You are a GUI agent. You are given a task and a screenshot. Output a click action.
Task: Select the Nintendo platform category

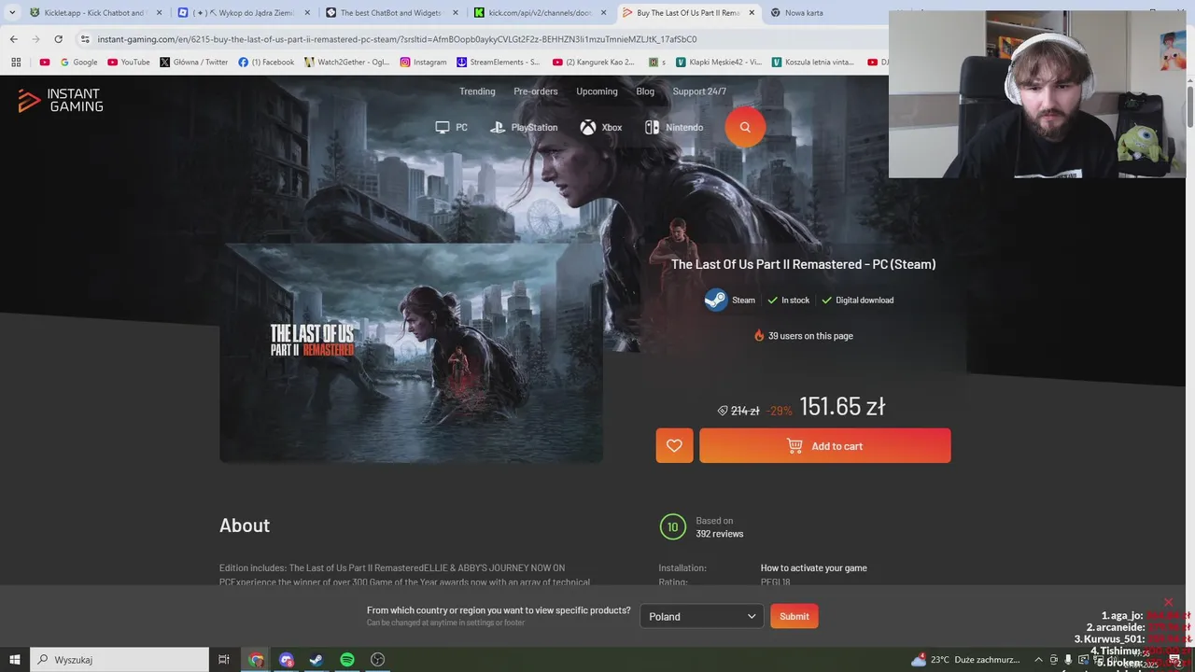coord(674,128)
